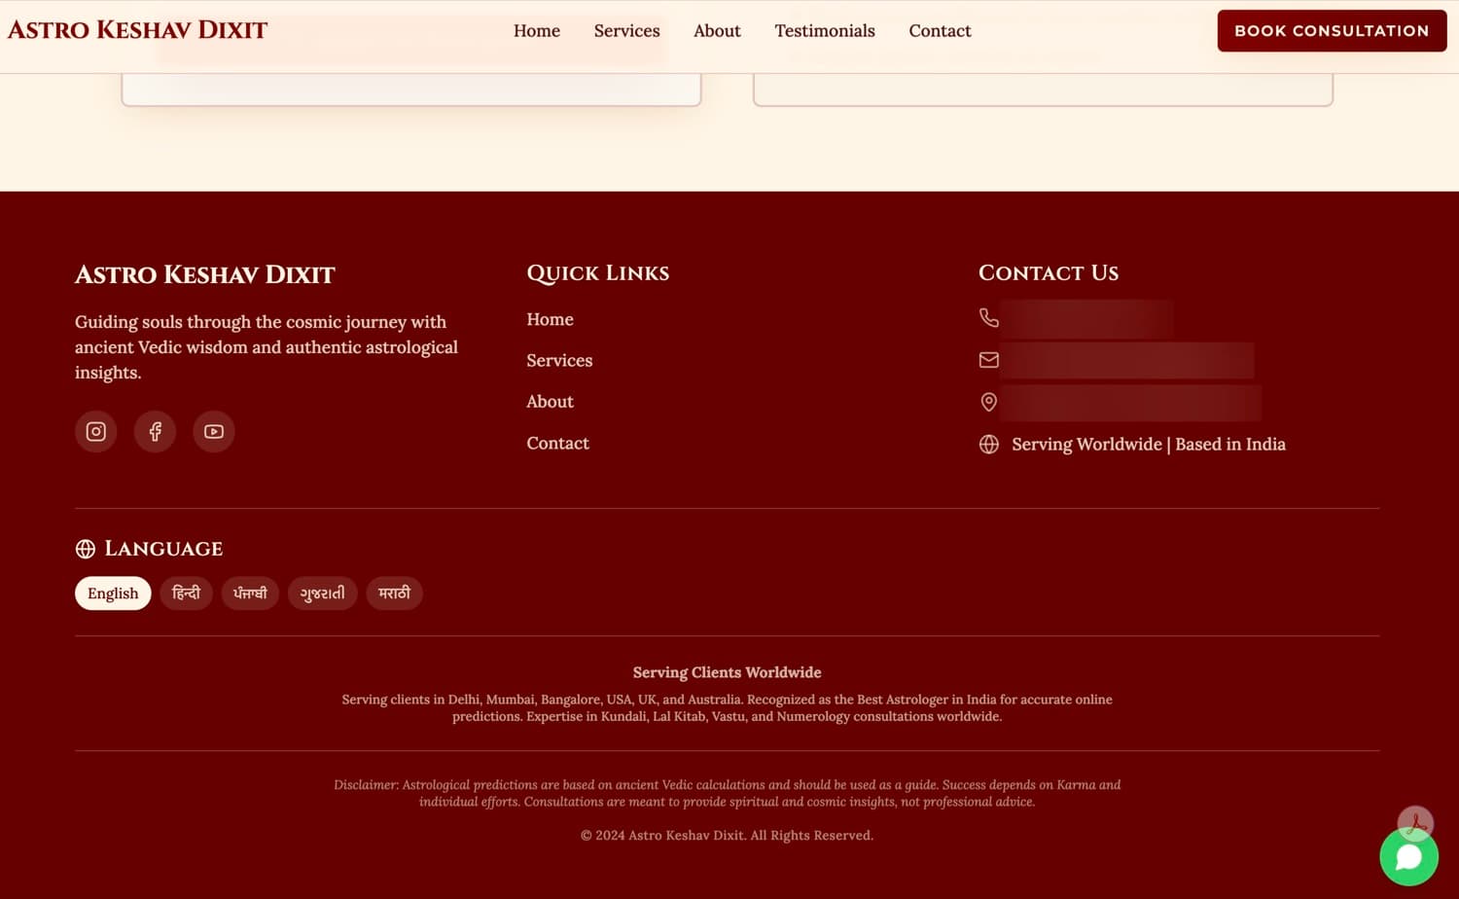Click the blurred address line in footer
The width and height of the screenshot is (1459, 899).
coord(1130,403)
